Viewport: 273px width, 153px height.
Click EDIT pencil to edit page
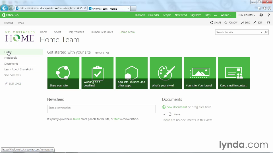point(258,23)
